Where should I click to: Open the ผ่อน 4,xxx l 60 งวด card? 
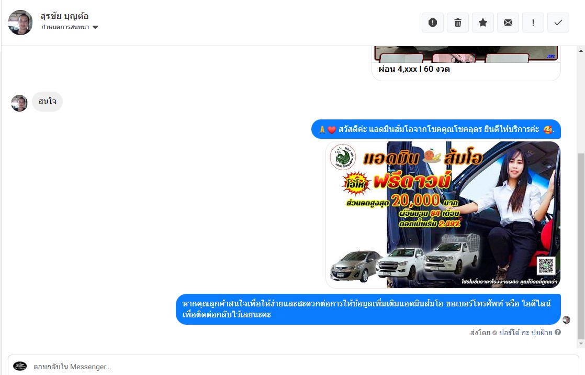click(x=466, y=63)
